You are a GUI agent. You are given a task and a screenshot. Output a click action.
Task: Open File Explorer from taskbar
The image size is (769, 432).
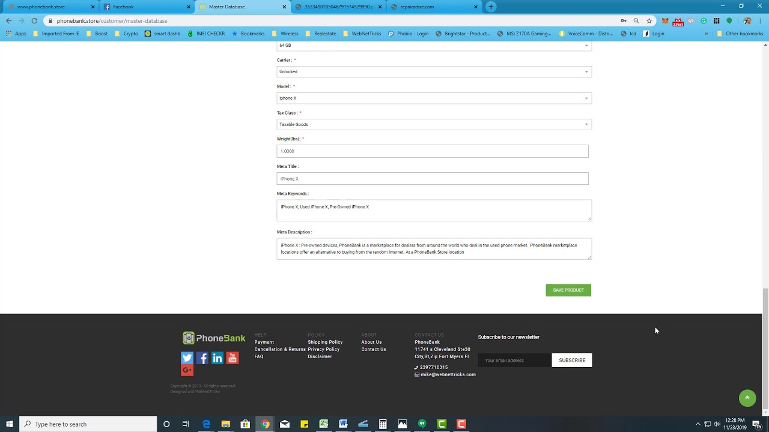click(226, 424)
